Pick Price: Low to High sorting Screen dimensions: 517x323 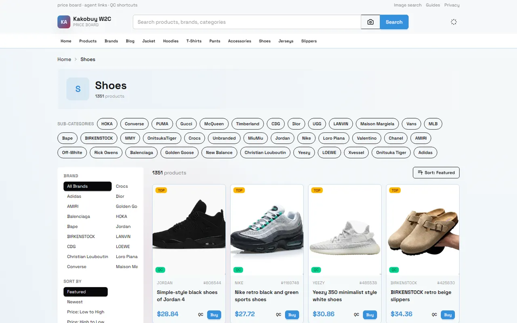click(x=86, y=312)
